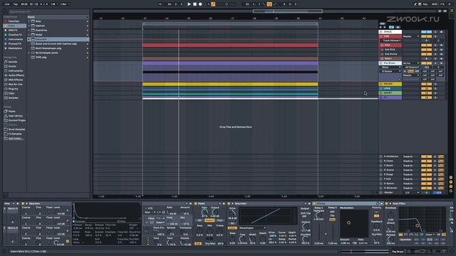The height and width of the screenshot is (256, 456).
Task: Expand the Cabinet folder in browser
Action: 29,26
